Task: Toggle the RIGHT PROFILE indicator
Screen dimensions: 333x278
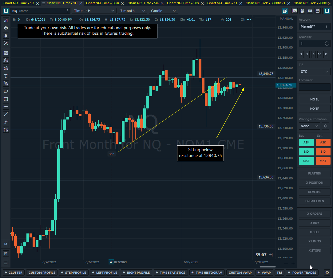Action: click(136, 272)
